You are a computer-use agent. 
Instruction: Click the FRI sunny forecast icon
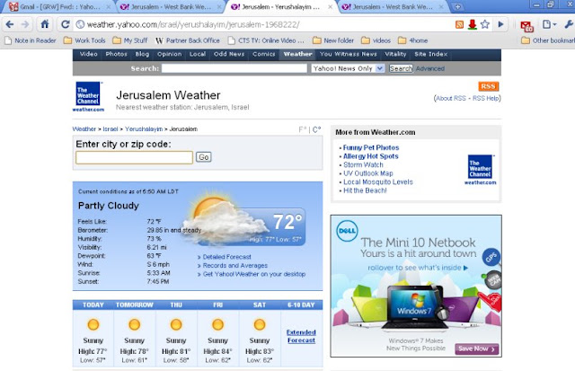[217, 324]
